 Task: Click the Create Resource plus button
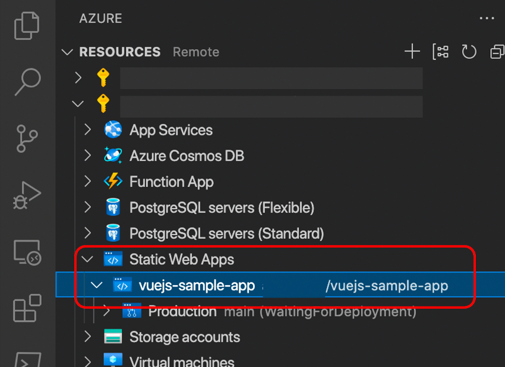click(412, 52)
